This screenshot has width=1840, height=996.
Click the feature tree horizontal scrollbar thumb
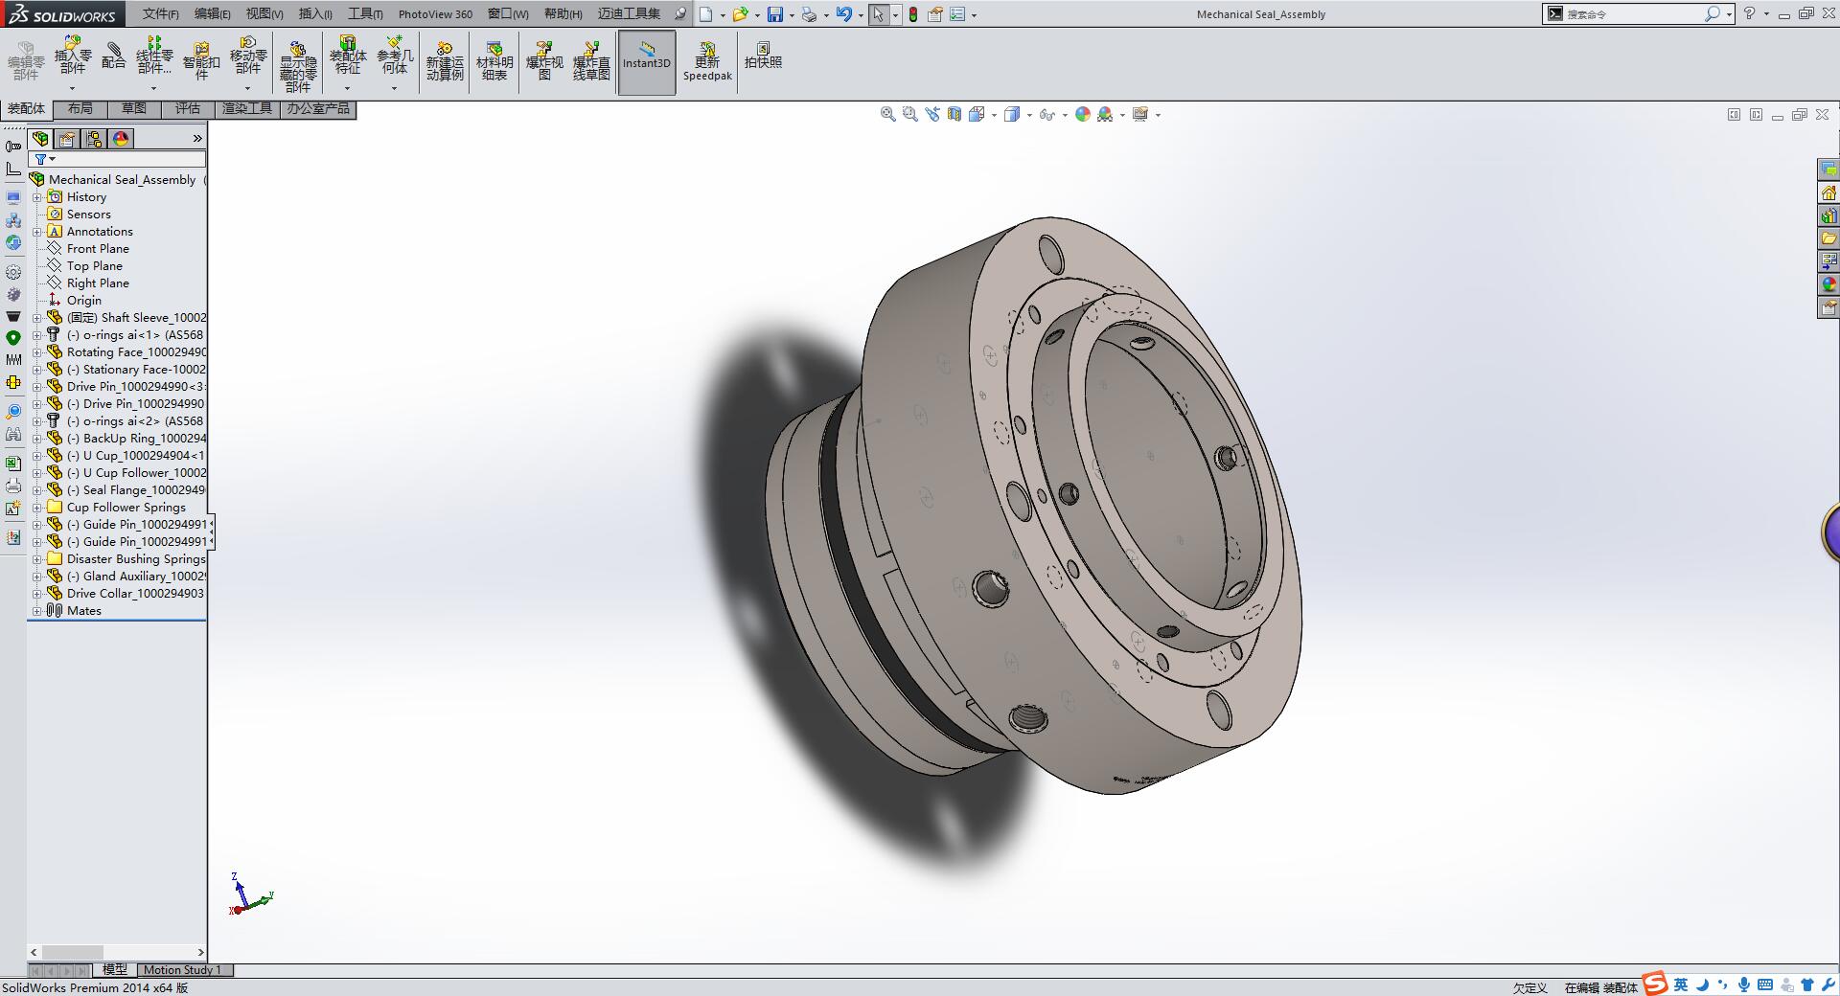(x=73, y=952)
